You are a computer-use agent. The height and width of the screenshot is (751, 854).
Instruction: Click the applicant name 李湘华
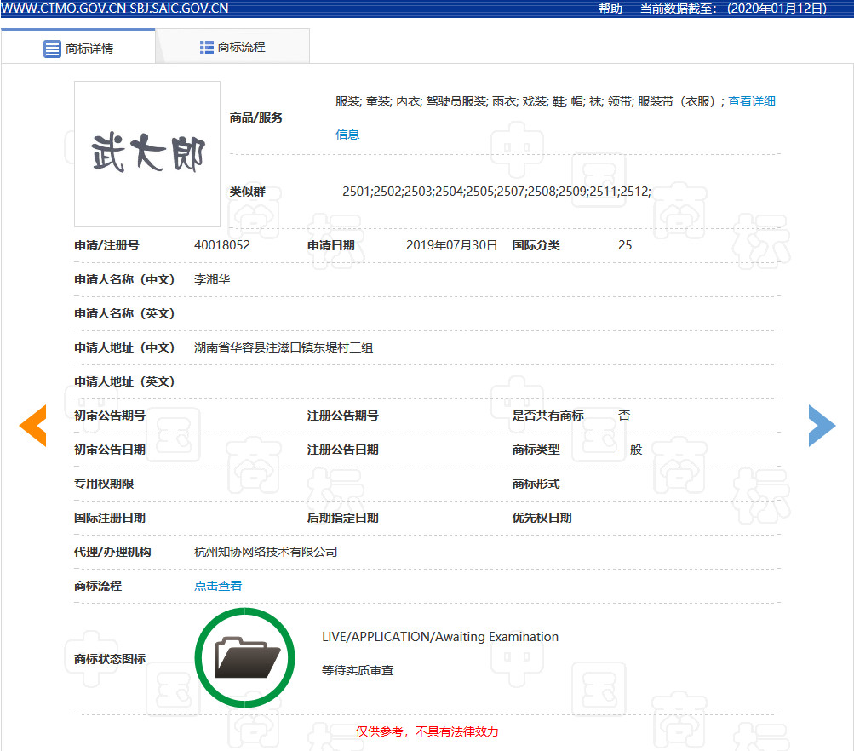click(211, 279)
